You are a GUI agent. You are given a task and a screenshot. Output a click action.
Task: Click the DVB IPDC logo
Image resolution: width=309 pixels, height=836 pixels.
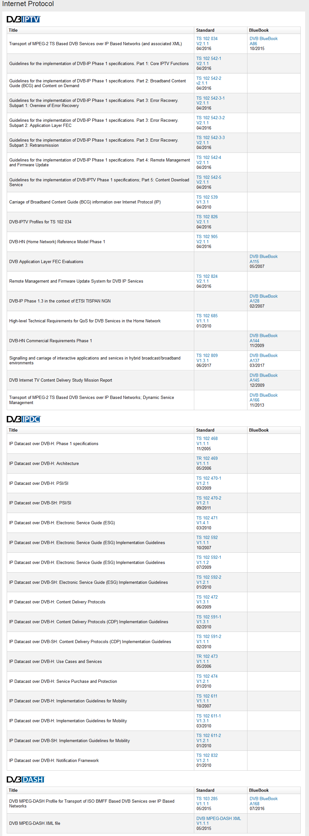coord(23,419)
